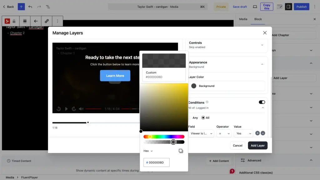The width and height of the screenshot is (320, 180).
Task: Switch to the Block tab
Action: [x=258, y=19]
